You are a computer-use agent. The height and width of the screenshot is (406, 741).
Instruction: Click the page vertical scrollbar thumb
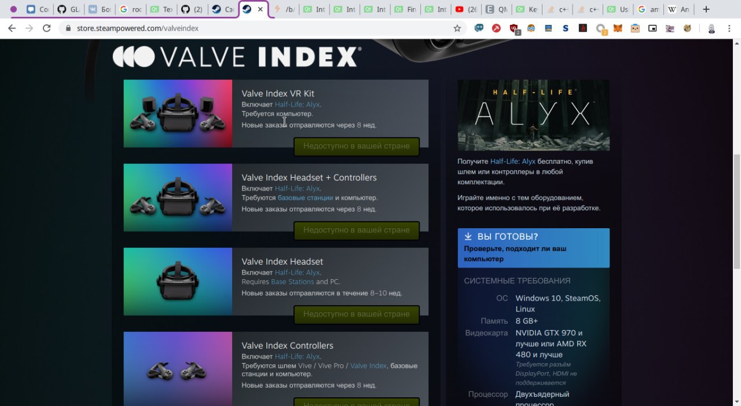tap(737, 211)
